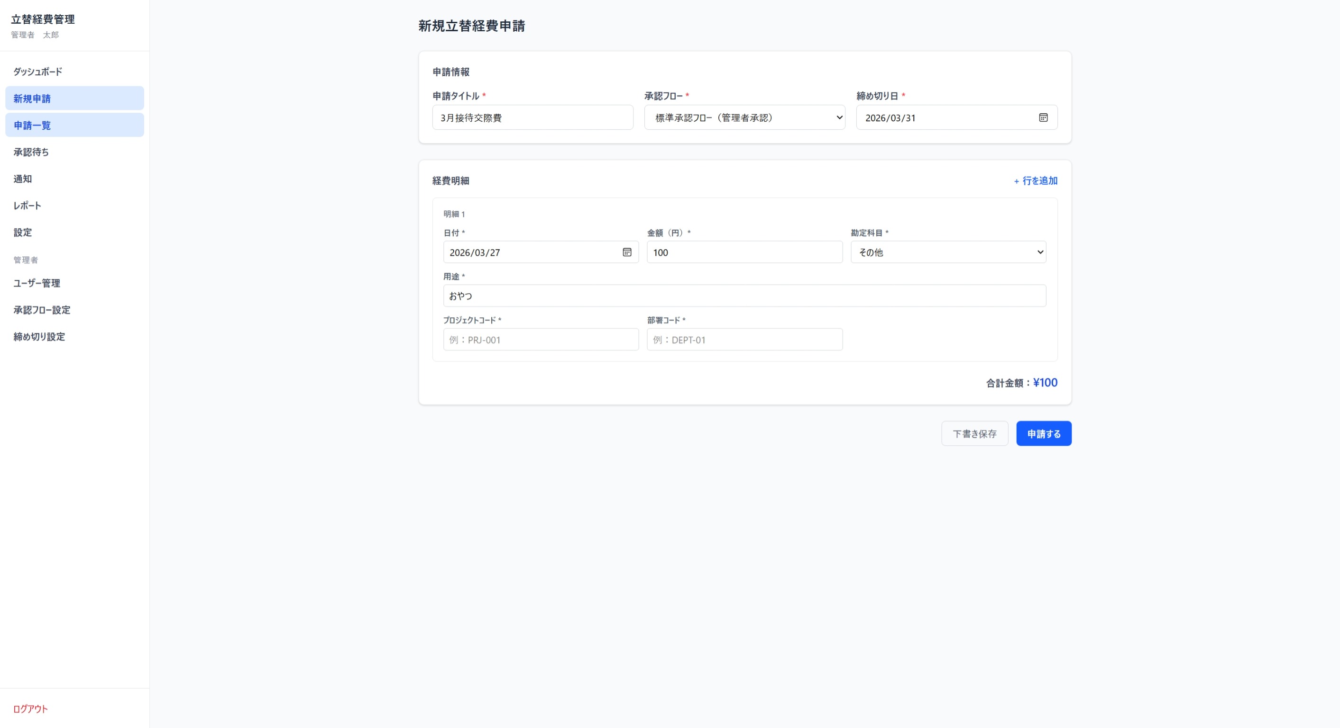Click the + 行を追加 link
Screen dimensions: 1340x728
point(1035,181)
